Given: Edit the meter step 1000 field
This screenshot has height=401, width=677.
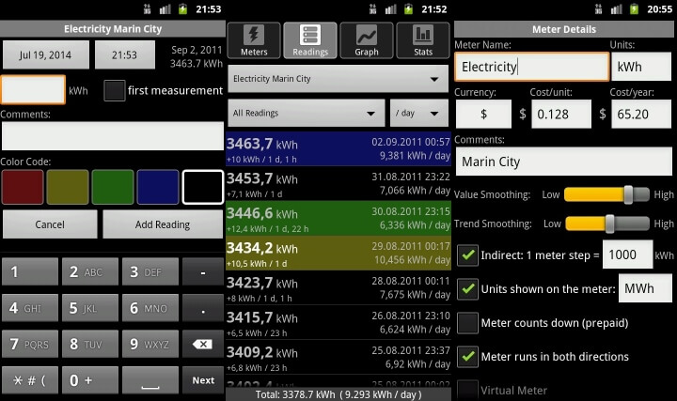Looking at the screenshot, I should [627, 254].
